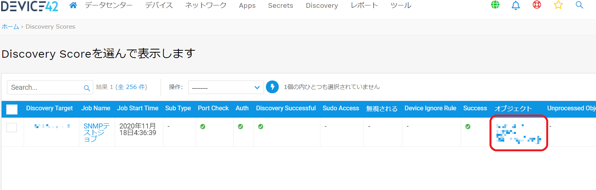The height and width of the screenshot is (190, 596).
Task: Click magnifier icon inside Search box
Action: point(87,88)
